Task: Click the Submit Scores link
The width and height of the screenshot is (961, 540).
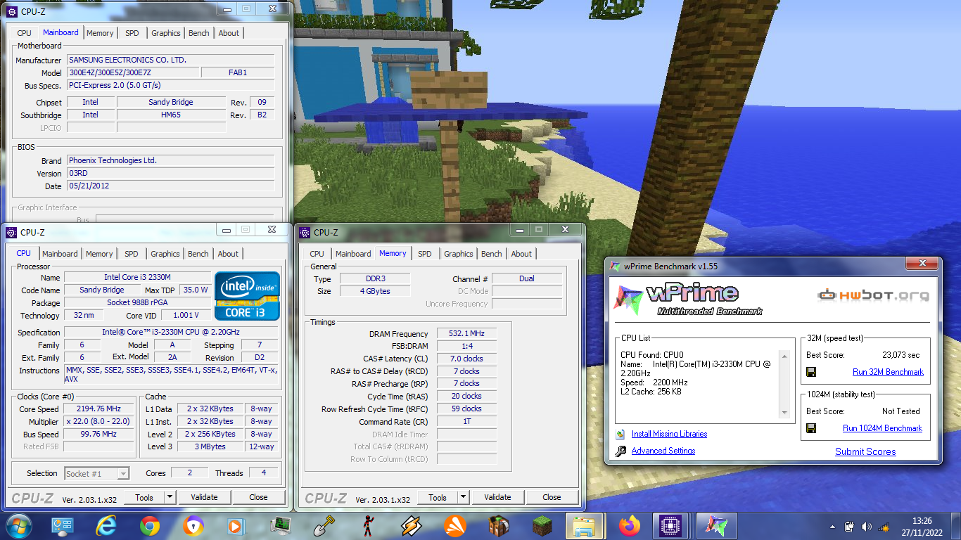Action: [x=865, y=452]
